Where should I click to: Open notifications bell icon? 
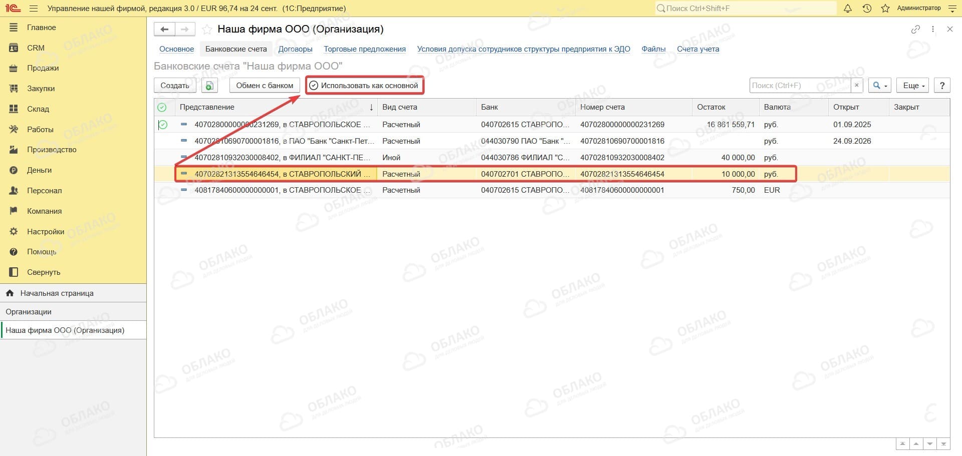pos(847,9)
